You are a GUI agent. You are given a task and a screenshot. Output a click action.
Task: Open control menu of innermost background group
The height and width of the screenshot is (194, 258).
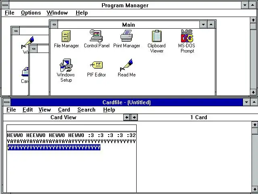tap(33, 48)
